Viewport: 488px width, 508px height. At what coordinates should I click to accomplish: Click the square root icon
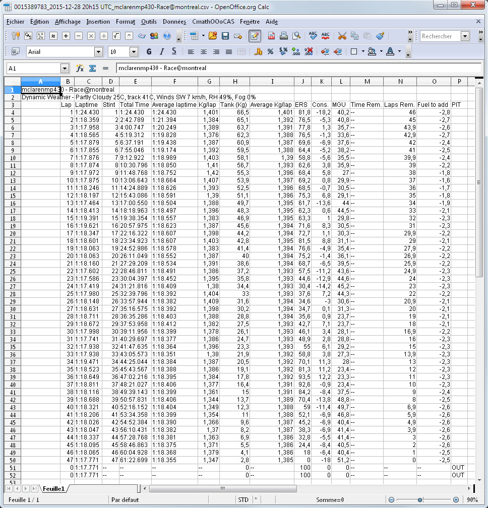(x=116, y=36)
